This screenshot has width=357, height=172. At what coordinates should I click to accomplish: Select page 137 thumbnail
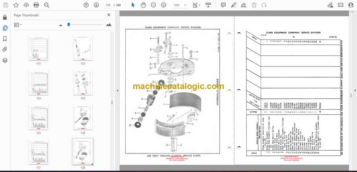tap(38, 152)
